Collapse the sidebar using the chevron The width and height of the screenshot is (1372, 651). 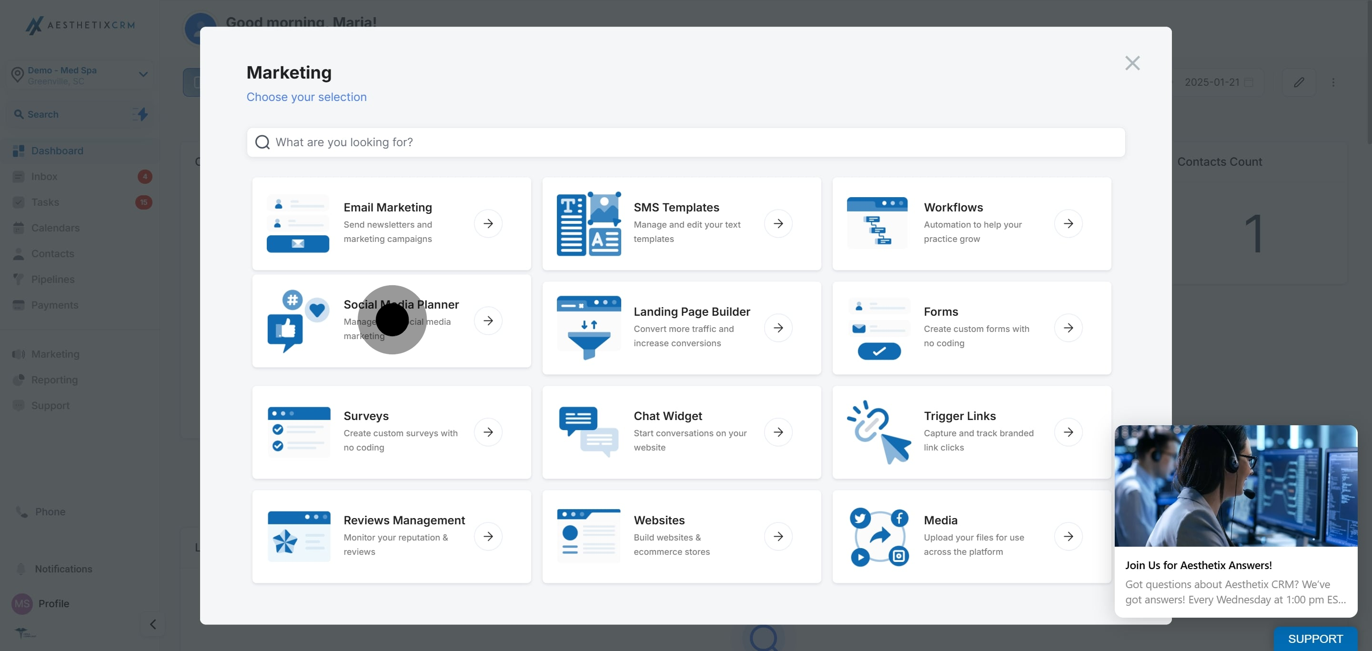[x=152, y=624]
